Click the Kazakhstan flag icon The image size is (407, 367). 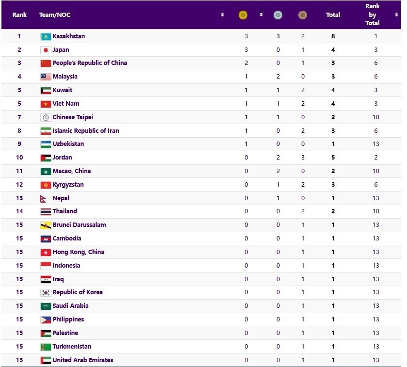46,36
